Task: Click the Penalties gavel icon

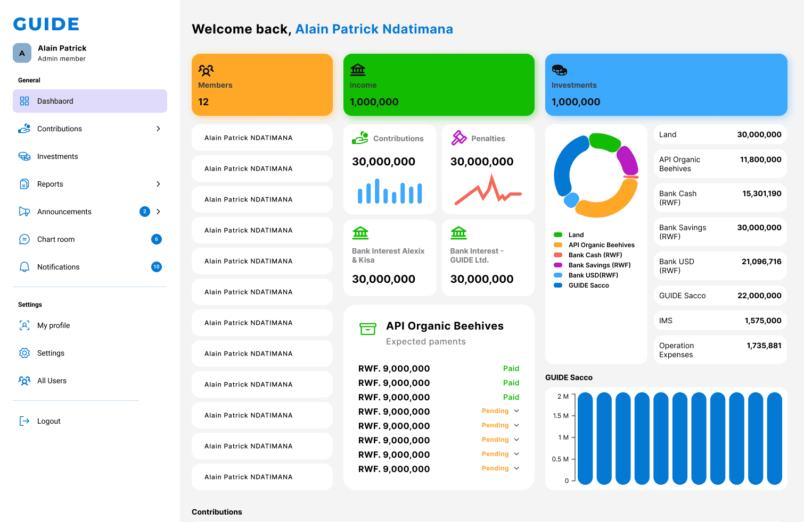Action: (x=459, y=138)
